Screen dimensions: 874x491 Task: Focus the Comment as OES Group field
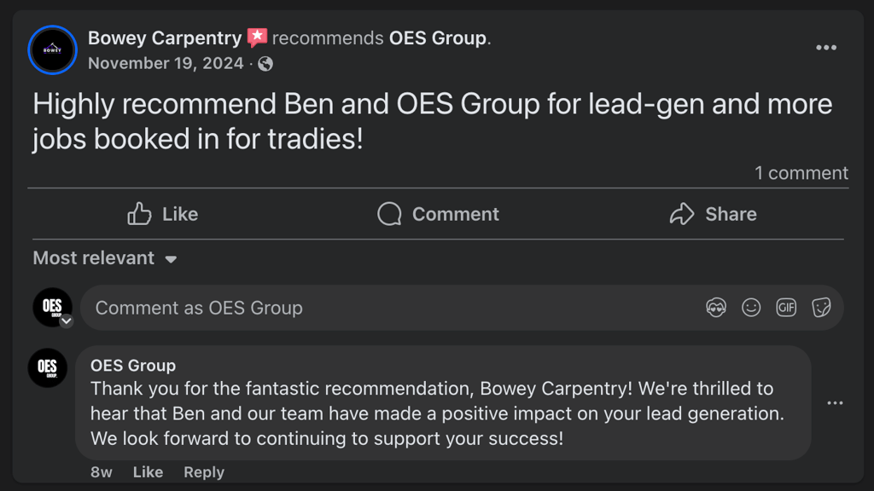click(384, 308)
